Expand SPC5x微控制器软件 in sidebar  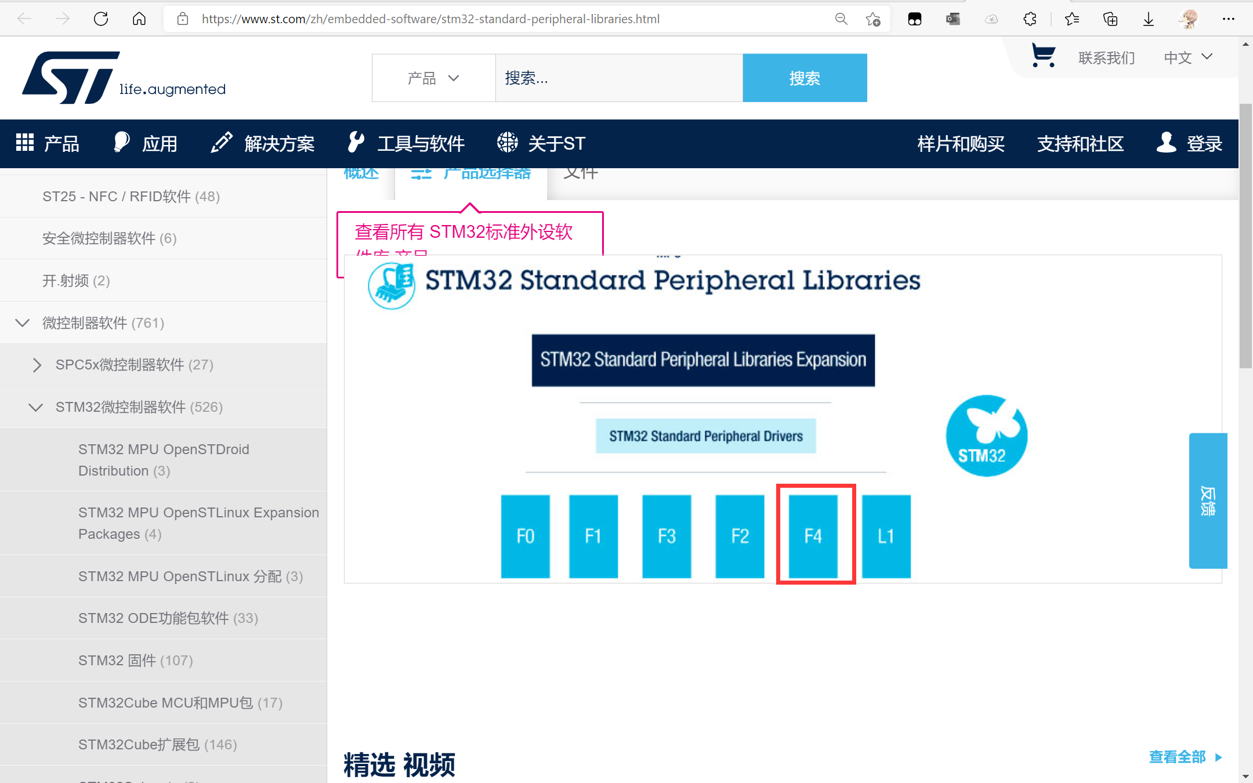click(x=37, y=365)
